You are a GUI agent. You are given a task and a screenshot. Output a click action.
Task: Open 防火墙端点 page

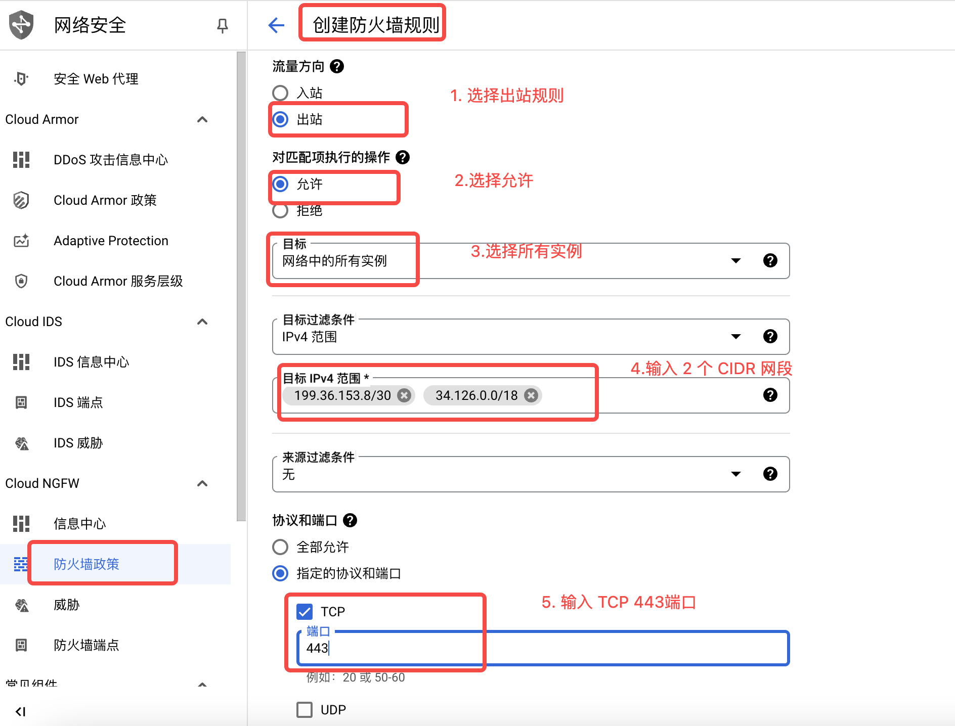(x=115, y=645)
